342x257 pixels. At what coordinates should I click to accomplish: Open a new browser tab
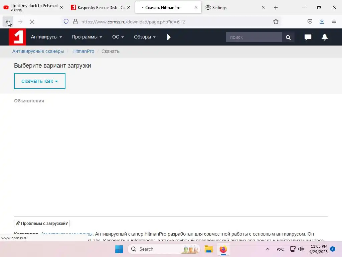tap(276, 8)
